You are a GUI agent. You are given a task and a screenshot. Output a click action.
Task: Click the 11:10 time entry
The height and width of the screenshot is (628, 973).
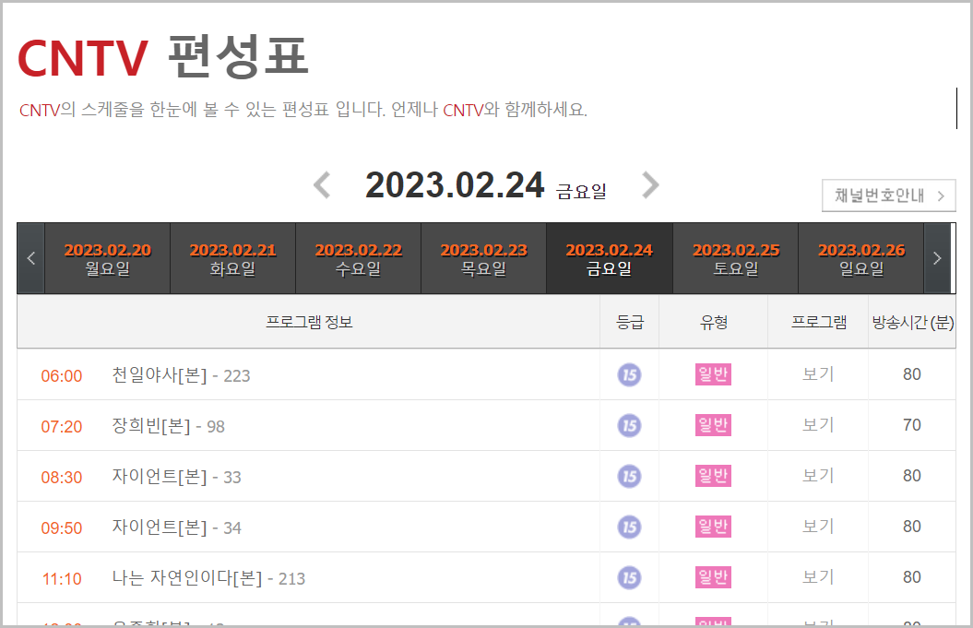[62, 580]
